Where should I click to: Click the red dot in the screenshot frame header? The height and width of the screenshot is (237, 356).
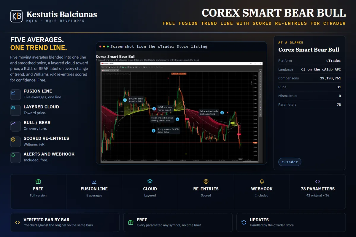pos(101,47)
